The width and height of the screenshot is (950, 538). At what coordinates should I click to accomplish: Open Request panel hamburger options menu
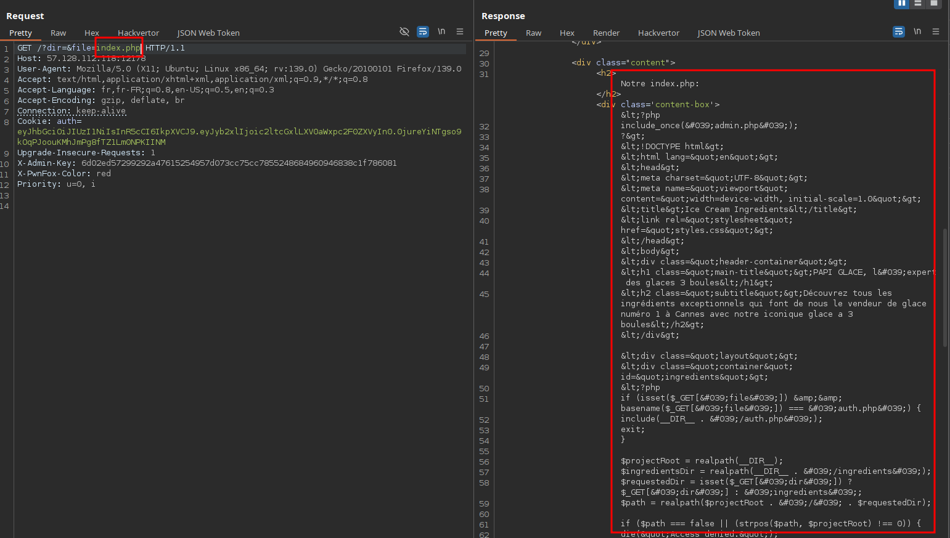460,31
